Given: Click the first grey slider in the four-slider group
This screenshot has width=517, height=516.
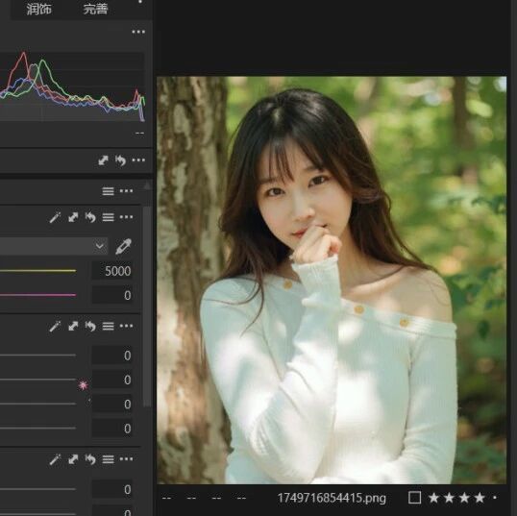Looking at the screenshot, I should 37,356.
